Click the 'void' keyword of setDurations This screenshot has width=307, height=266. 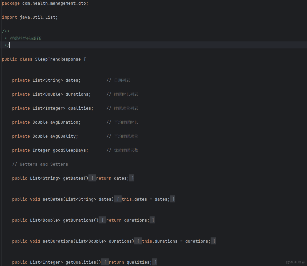click(35, 241)
